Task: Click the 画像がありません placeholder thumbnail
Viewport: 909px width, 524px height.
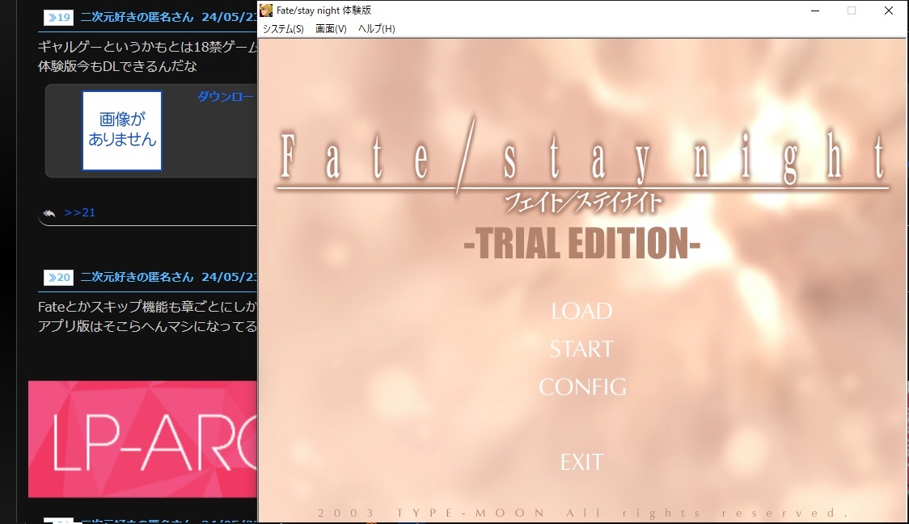Action: click(122, 130)
